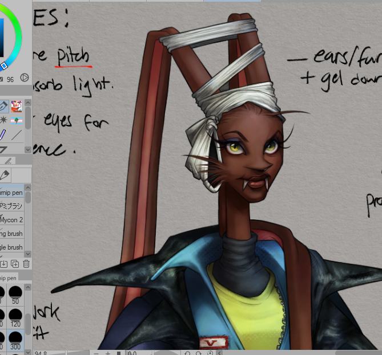Screen dimensions: 382x355
Task: Click the sub tool list scrollbar thumb
Action: [28, 197]
